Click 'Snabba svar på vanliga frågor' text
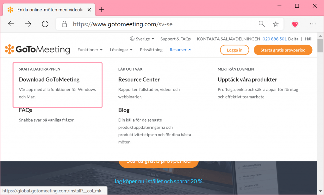 [x=47, y=120]
